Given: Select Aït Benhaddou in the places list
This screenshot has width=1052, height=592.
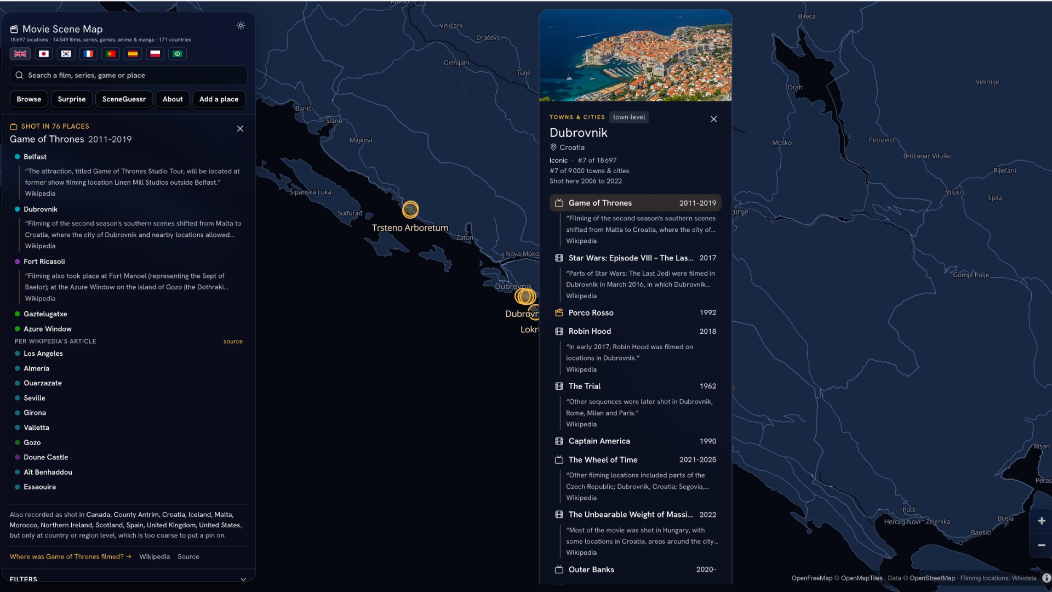Looking at the screenshot, I should (48, 472).
